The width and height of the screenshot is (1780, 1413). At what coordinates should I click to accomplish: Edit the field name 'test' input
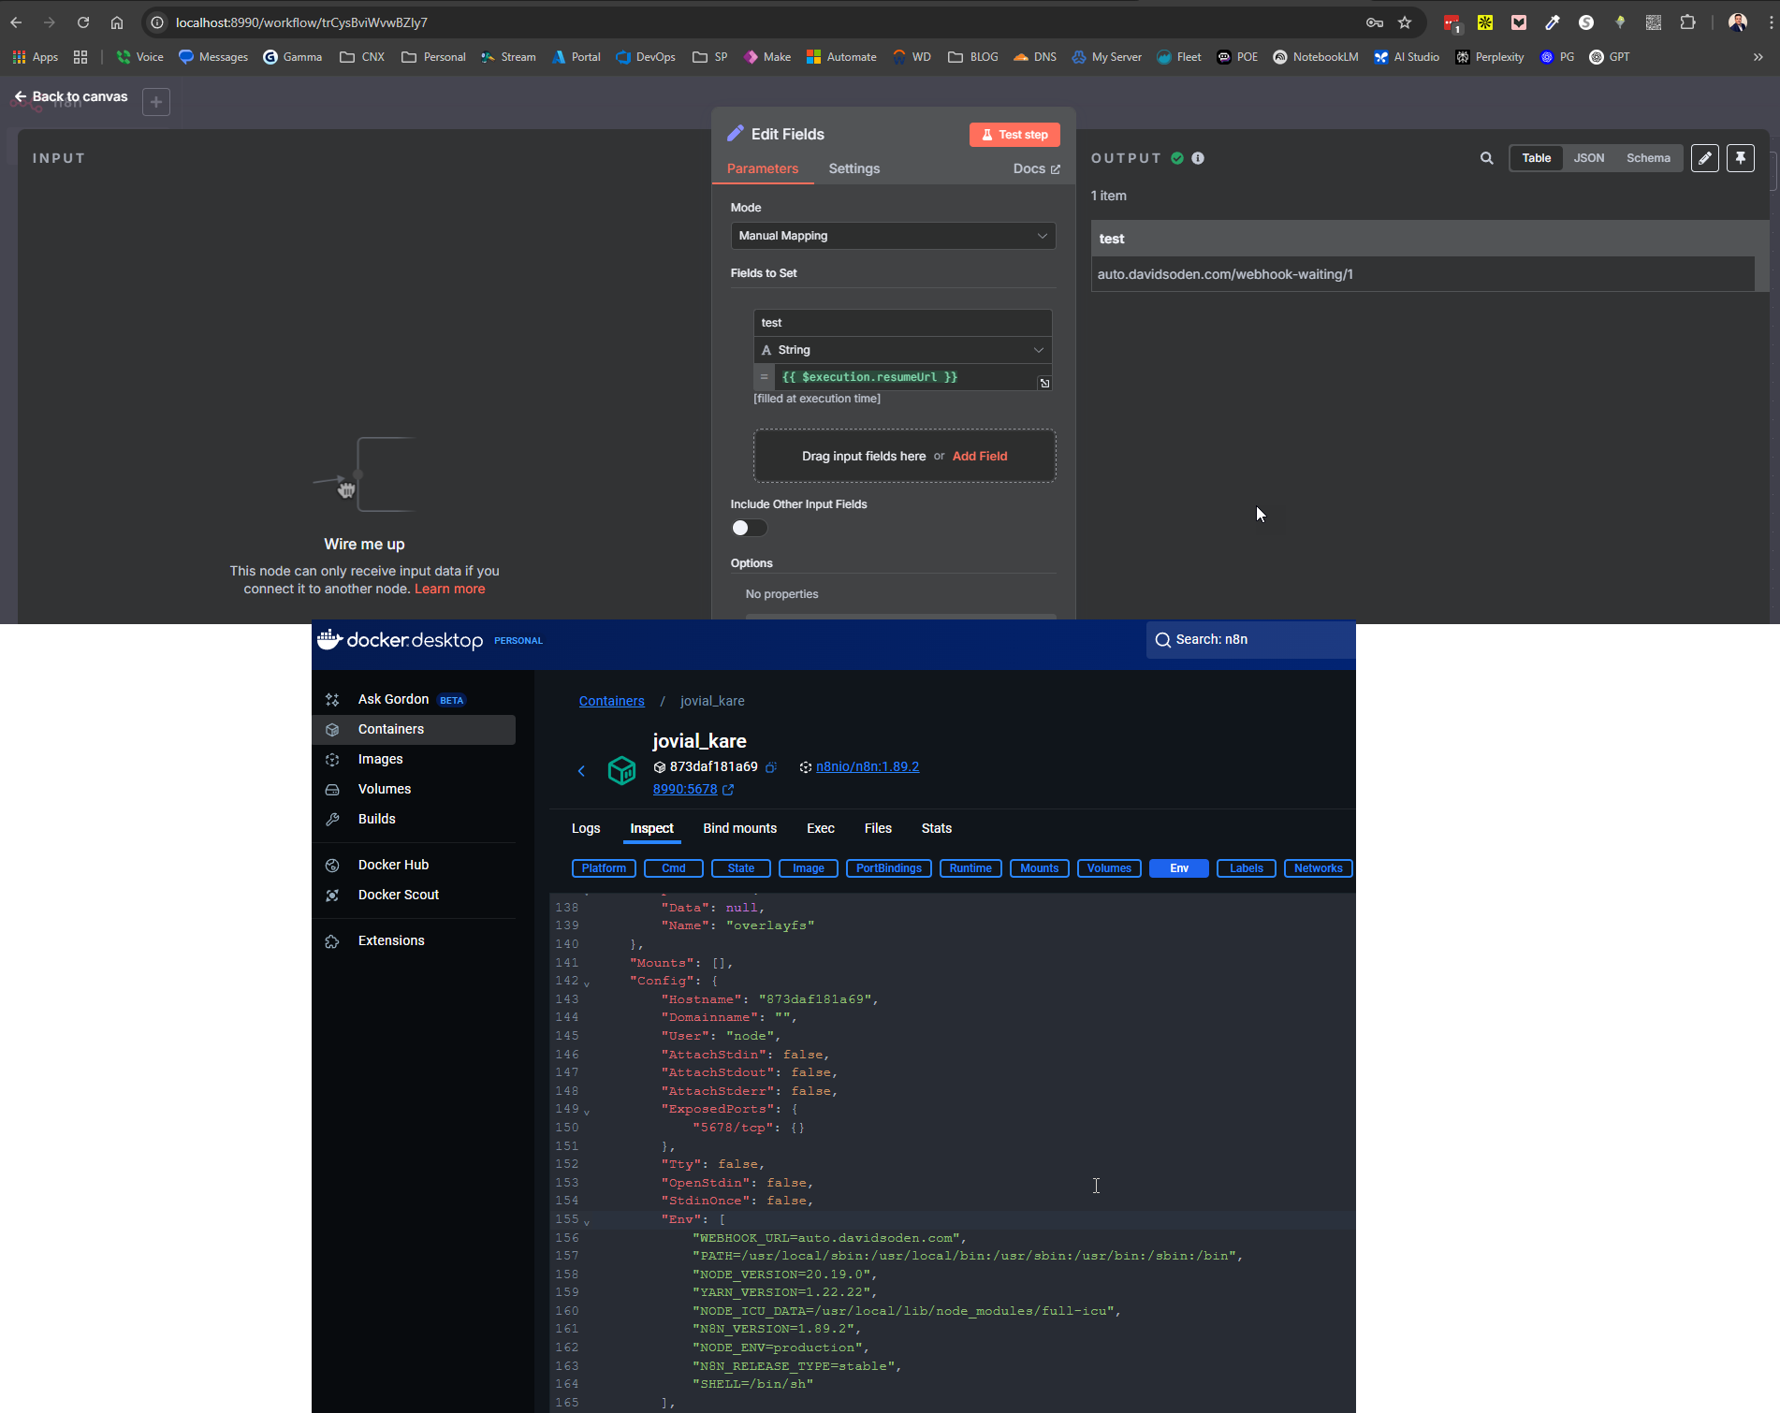click(x=902, y=323)
